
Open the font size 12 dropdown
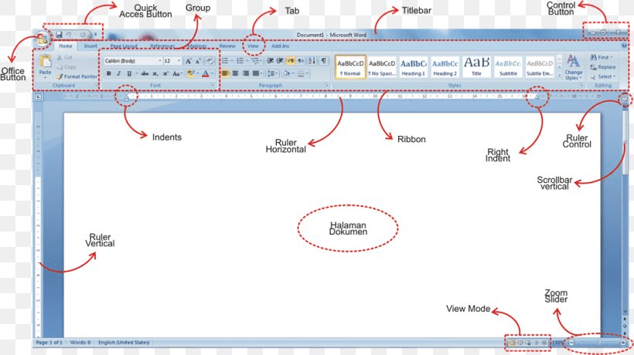(179, 61)
